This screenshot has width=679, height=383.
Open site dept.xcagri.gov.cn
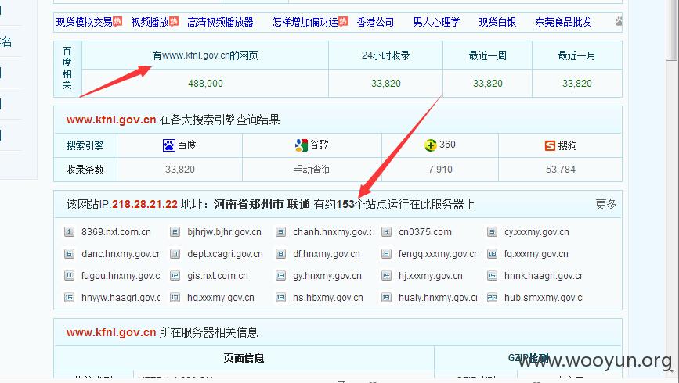[x=226, y=254]
